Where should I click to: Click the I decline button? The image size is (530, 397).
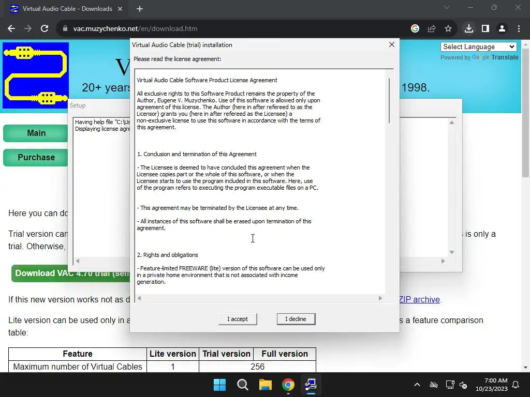coord(296,319)
